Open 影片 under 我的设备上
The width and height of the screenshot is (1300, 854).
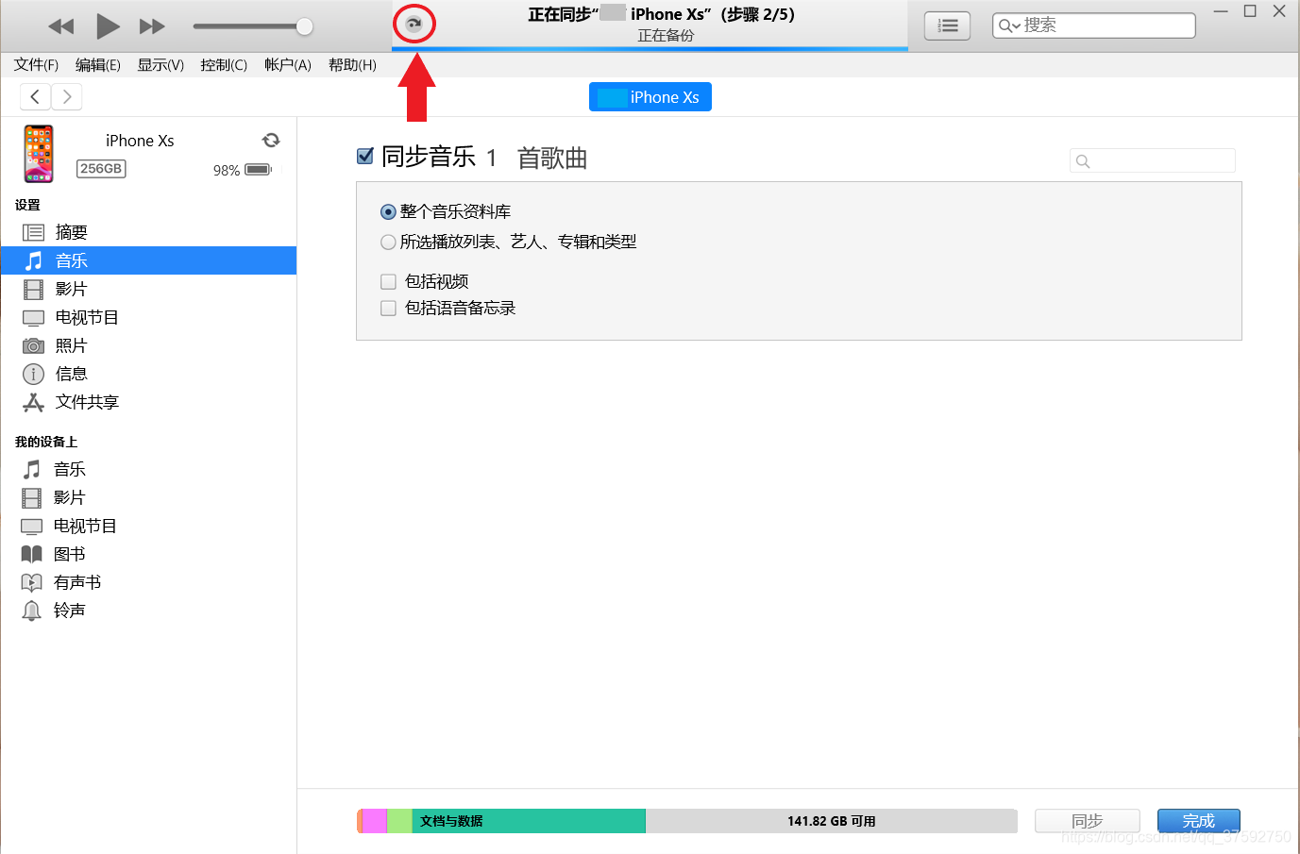coord(149,497)
